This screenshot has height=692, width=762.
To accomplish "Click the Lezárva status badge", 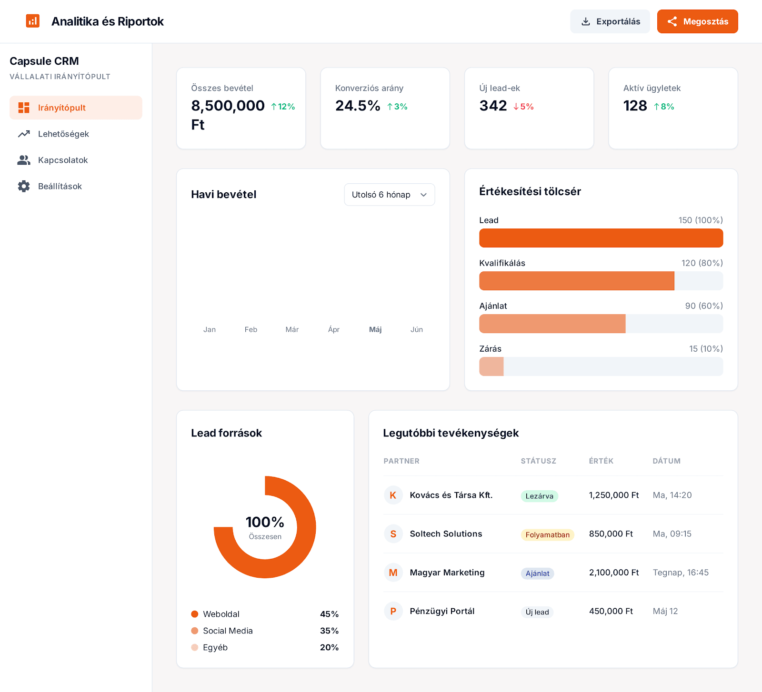I will click(539, 496).
